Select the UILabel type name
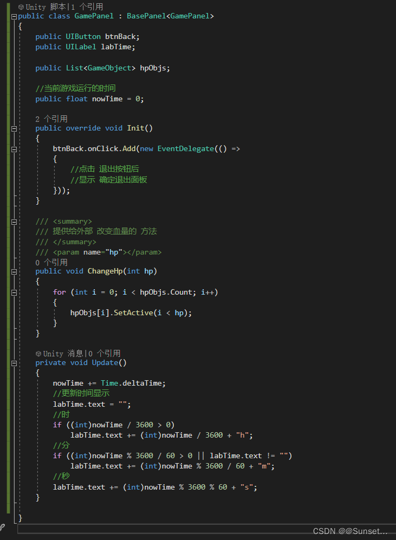This screenshot has width=396, height=540. (x=81, y=47)
